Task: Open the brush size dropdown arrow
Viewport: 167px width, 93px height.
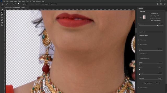Action: point(21,4)
